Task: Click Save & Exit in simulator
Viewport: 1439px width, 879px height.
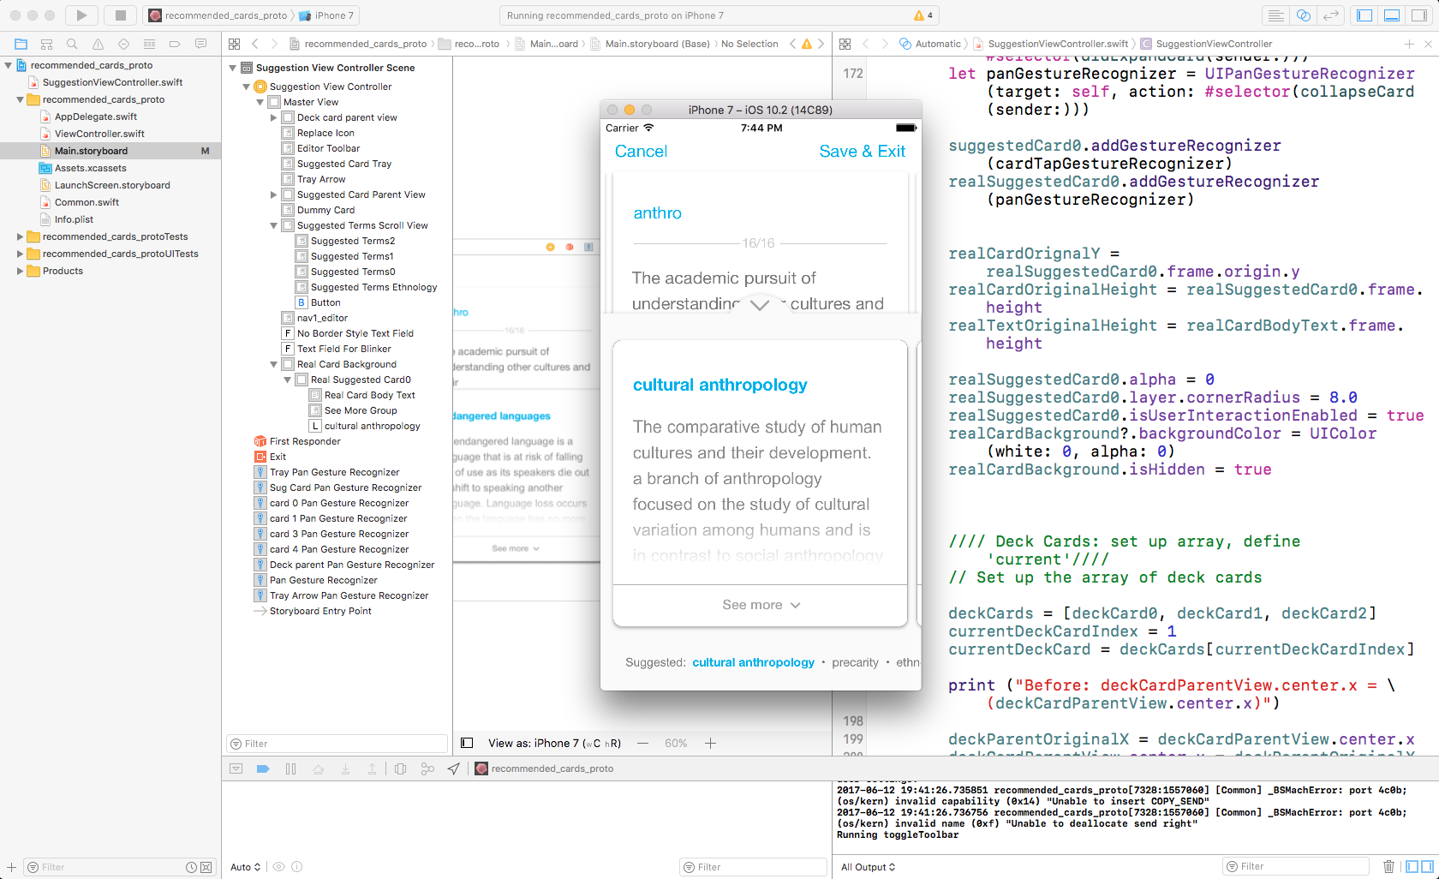Action: (862, 151)
